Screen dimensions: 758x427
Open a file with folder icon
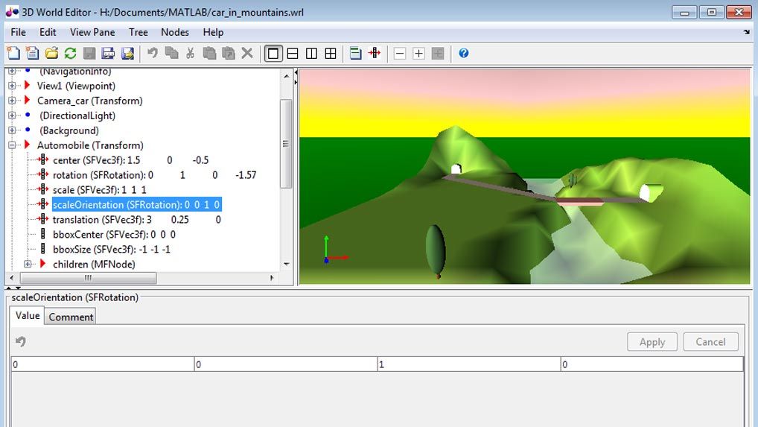point(51,53)
